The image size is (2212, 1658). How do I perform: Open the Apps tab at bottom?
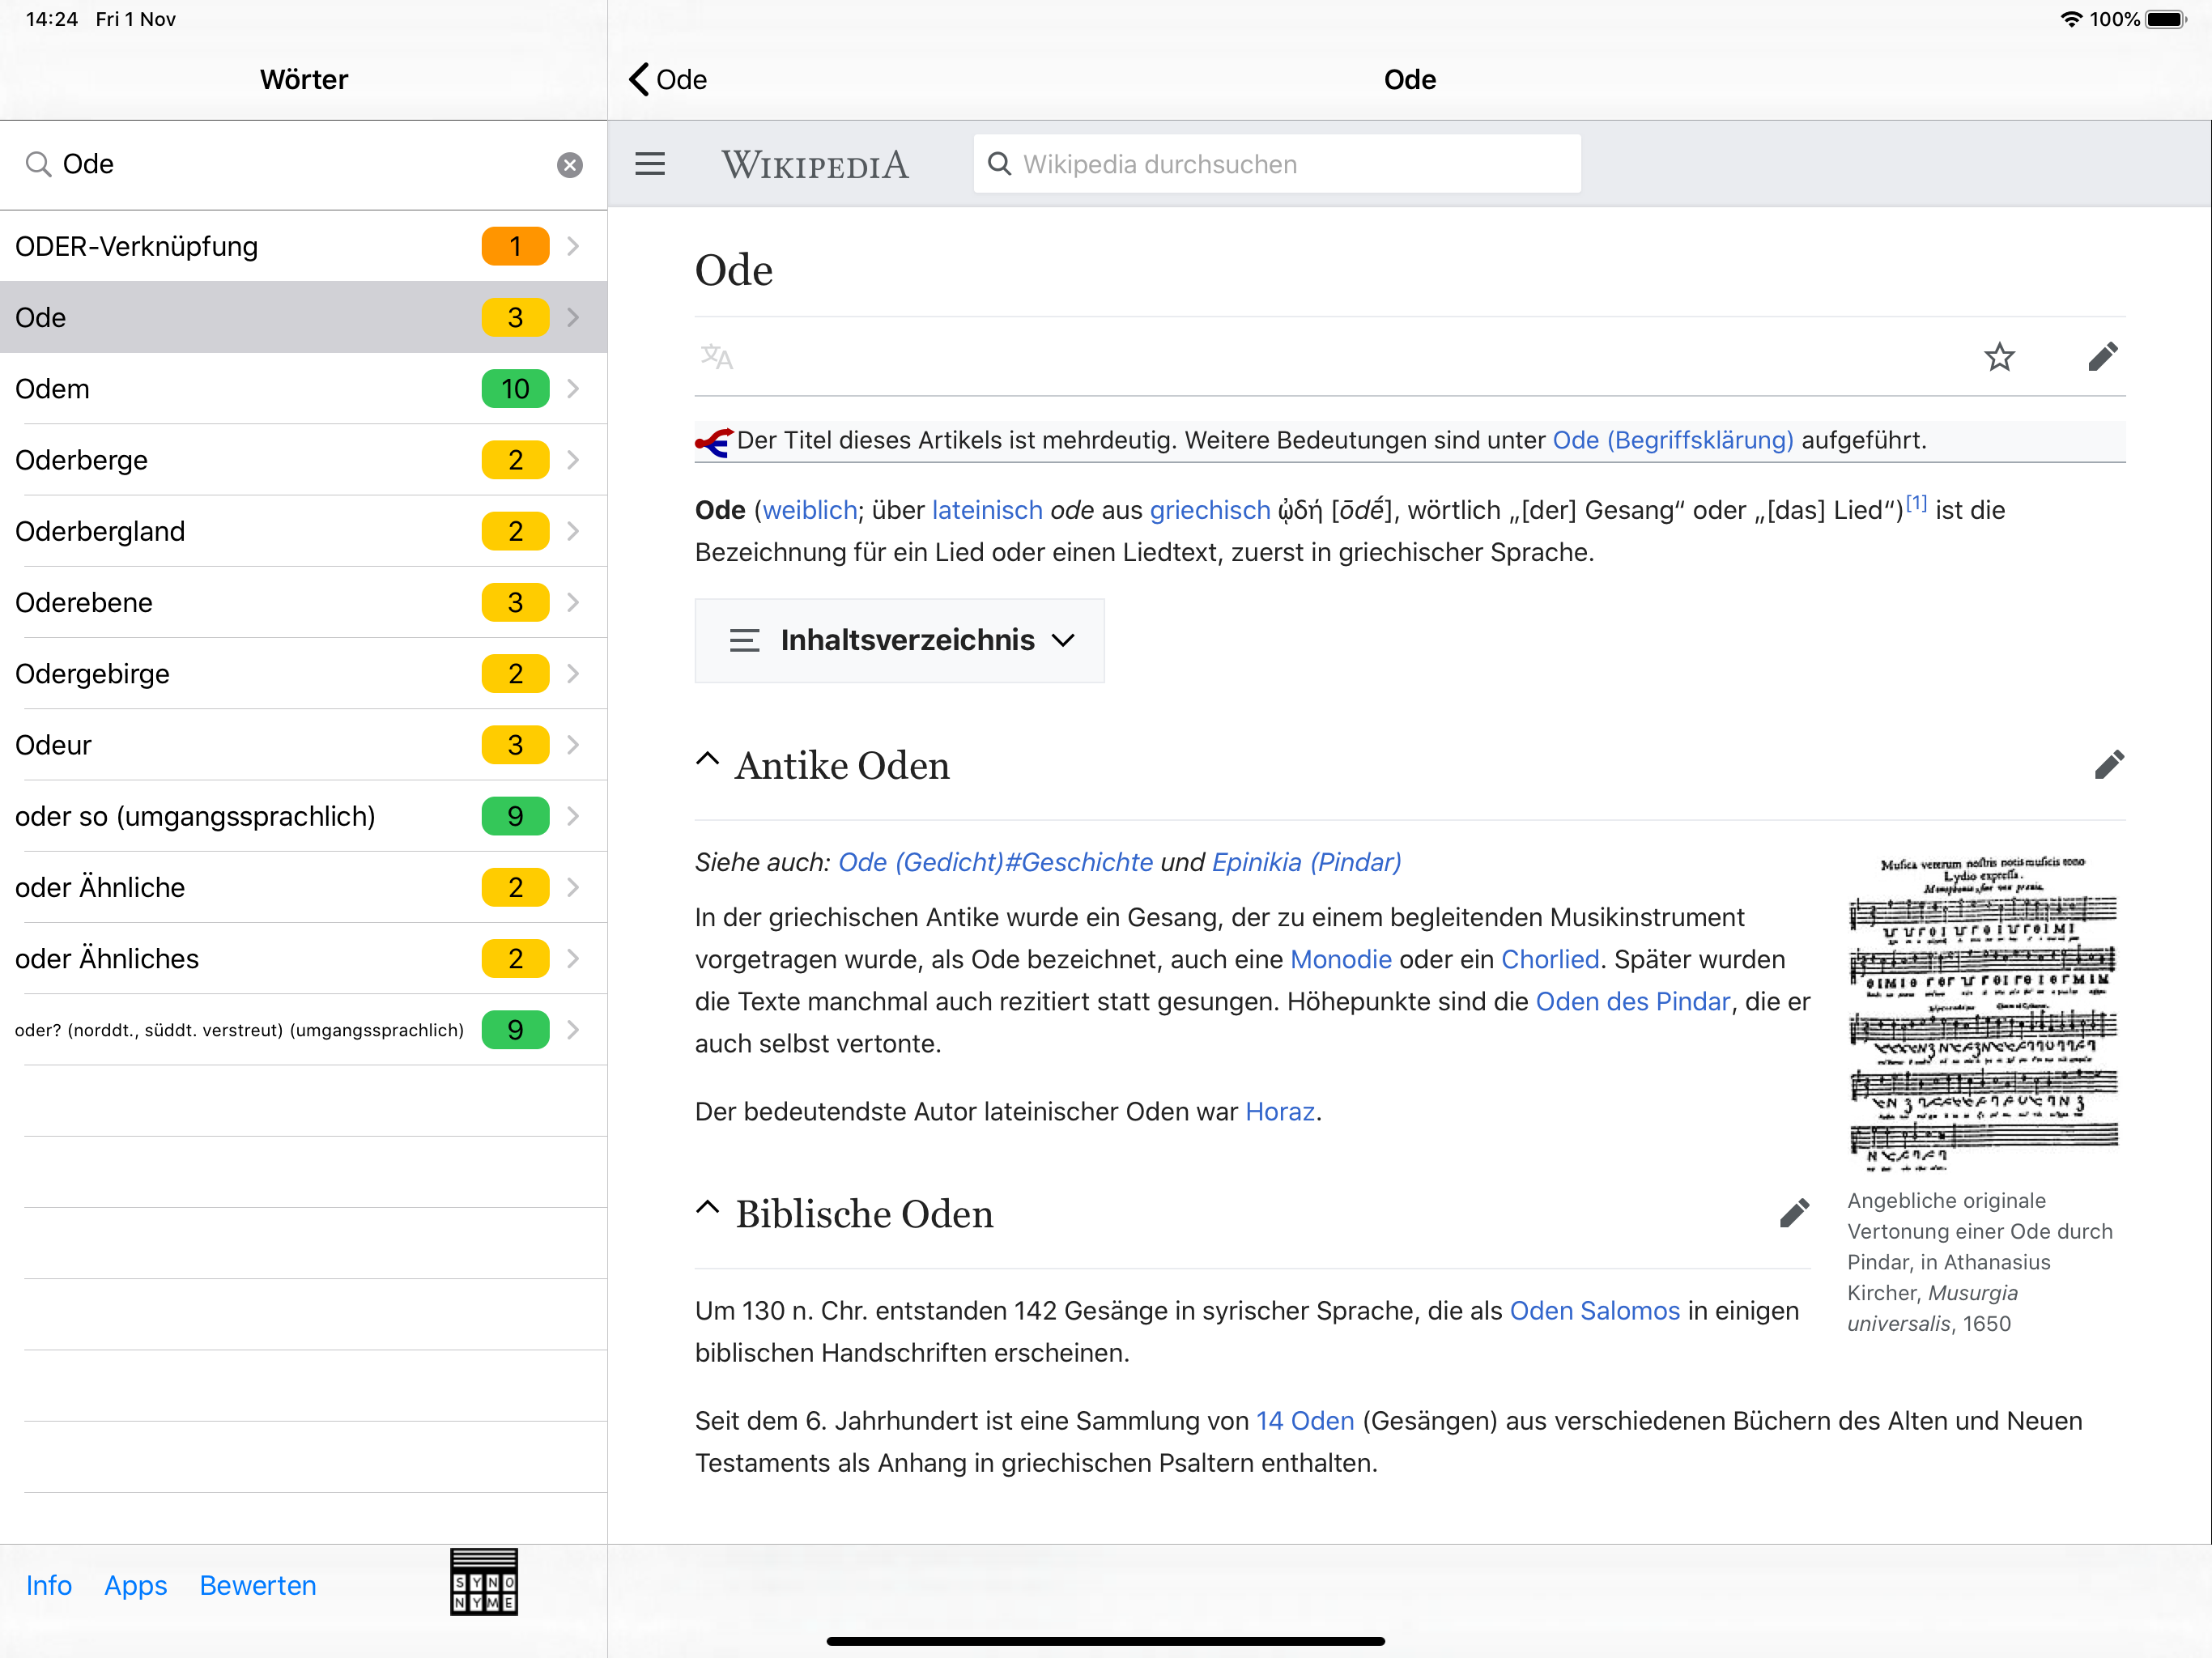[x=136, y=1585]
